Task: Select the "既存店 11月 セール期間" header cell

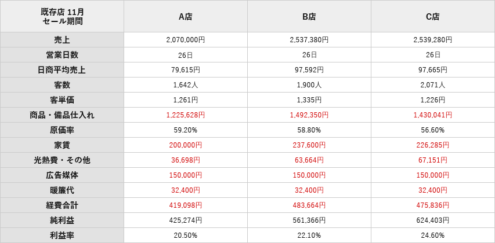Action: (63, 17)
